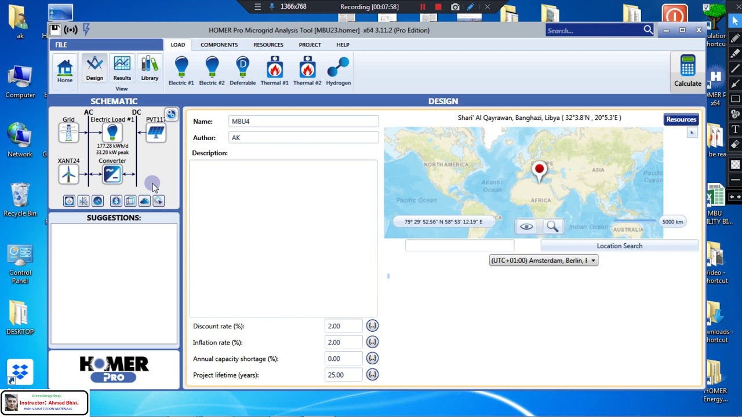The width and height of the screenshot is (742, 417).
Task: Select the LOAD ribbon tab
Action: (x=178, y=45)
